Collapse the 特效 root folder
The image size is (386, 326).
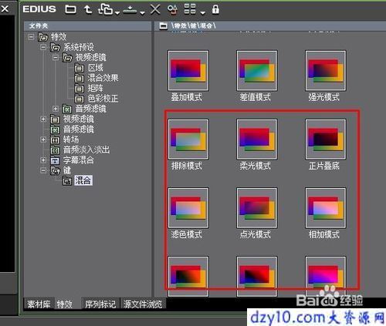coord(31,37)
